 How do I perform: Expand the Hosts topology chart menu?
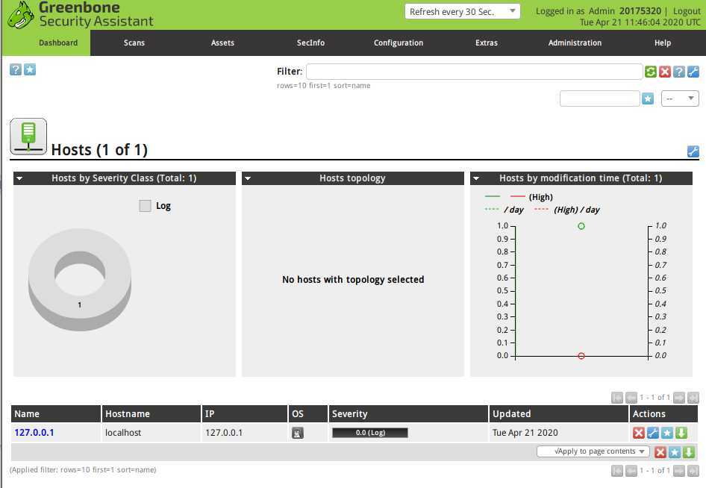click(248, 178)
